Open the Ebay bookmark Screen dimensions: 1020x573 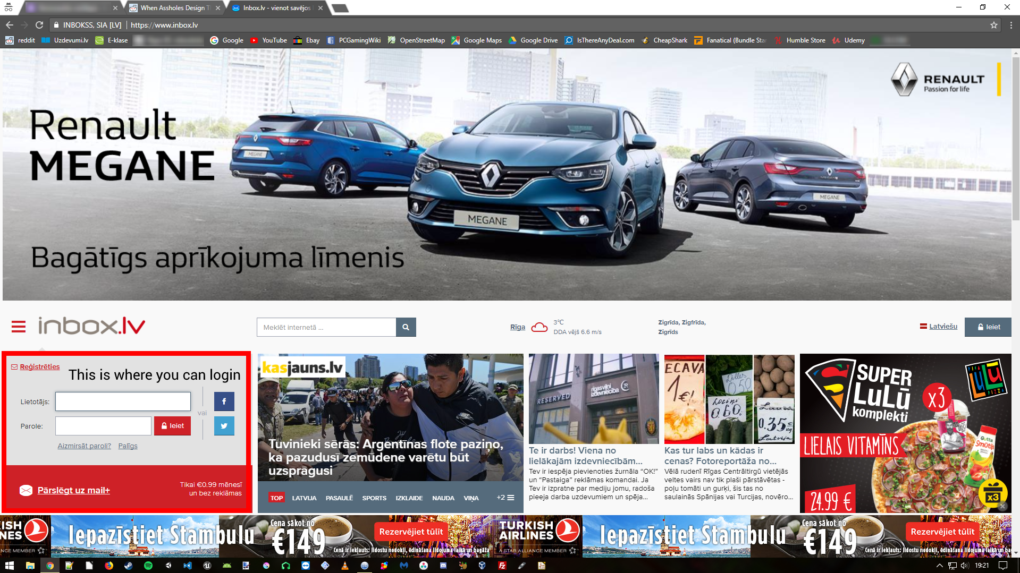(x=307, y=40)
